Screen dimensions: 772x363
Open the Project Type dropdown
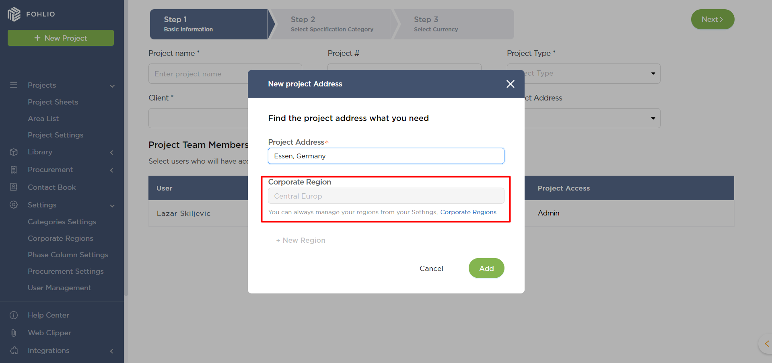point(653,74)
